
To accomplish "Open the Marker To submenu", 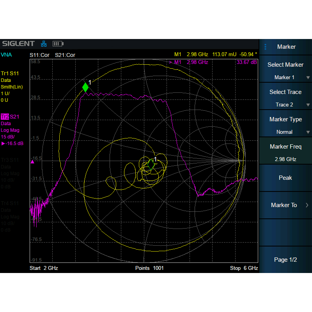I will click(x=285, y=205).
